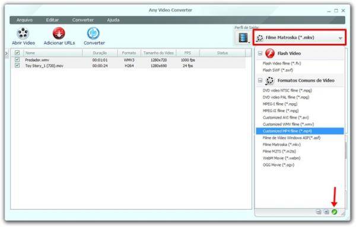
Task: Sort the list by the Nome column
Action: 53,53
